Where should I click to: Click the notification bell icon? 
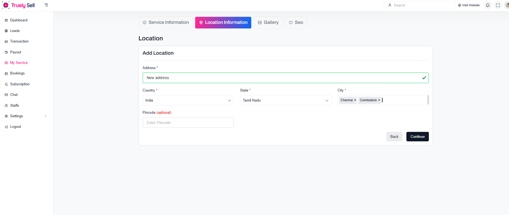[x=488, y=5]
